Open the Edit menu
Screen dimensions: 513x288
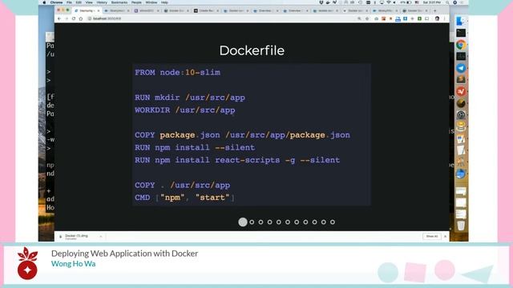tap(79, 2)
